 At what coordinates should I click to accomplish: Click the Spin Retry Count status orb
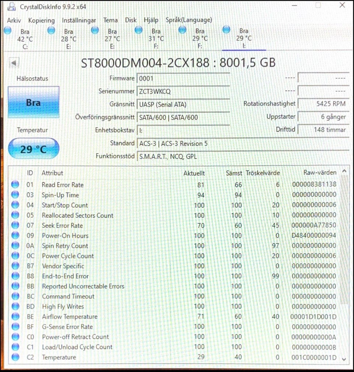pyautogui.click(x=15, y=245)
